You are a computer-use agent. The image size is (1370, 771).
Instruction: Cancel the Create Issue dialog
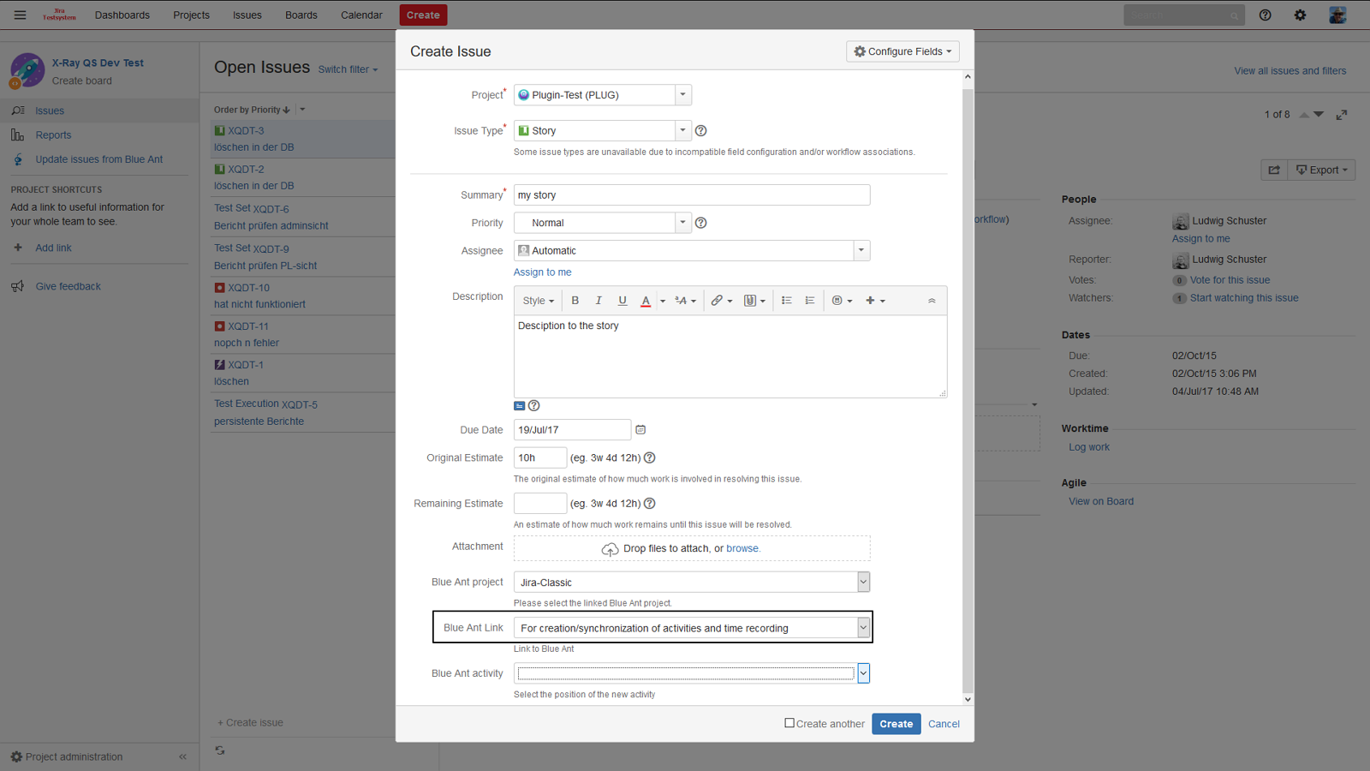(x=944, y=724)
